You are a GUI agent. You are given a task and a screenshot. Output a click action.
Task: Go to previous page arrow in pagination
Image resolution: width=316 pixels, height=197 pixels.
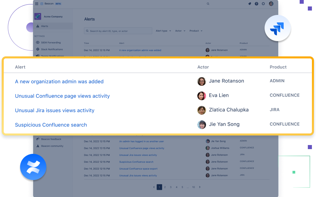[x=154, y=187]
